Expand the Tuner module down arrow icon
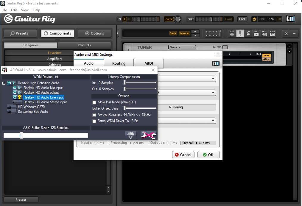 [x=289, y=51]
